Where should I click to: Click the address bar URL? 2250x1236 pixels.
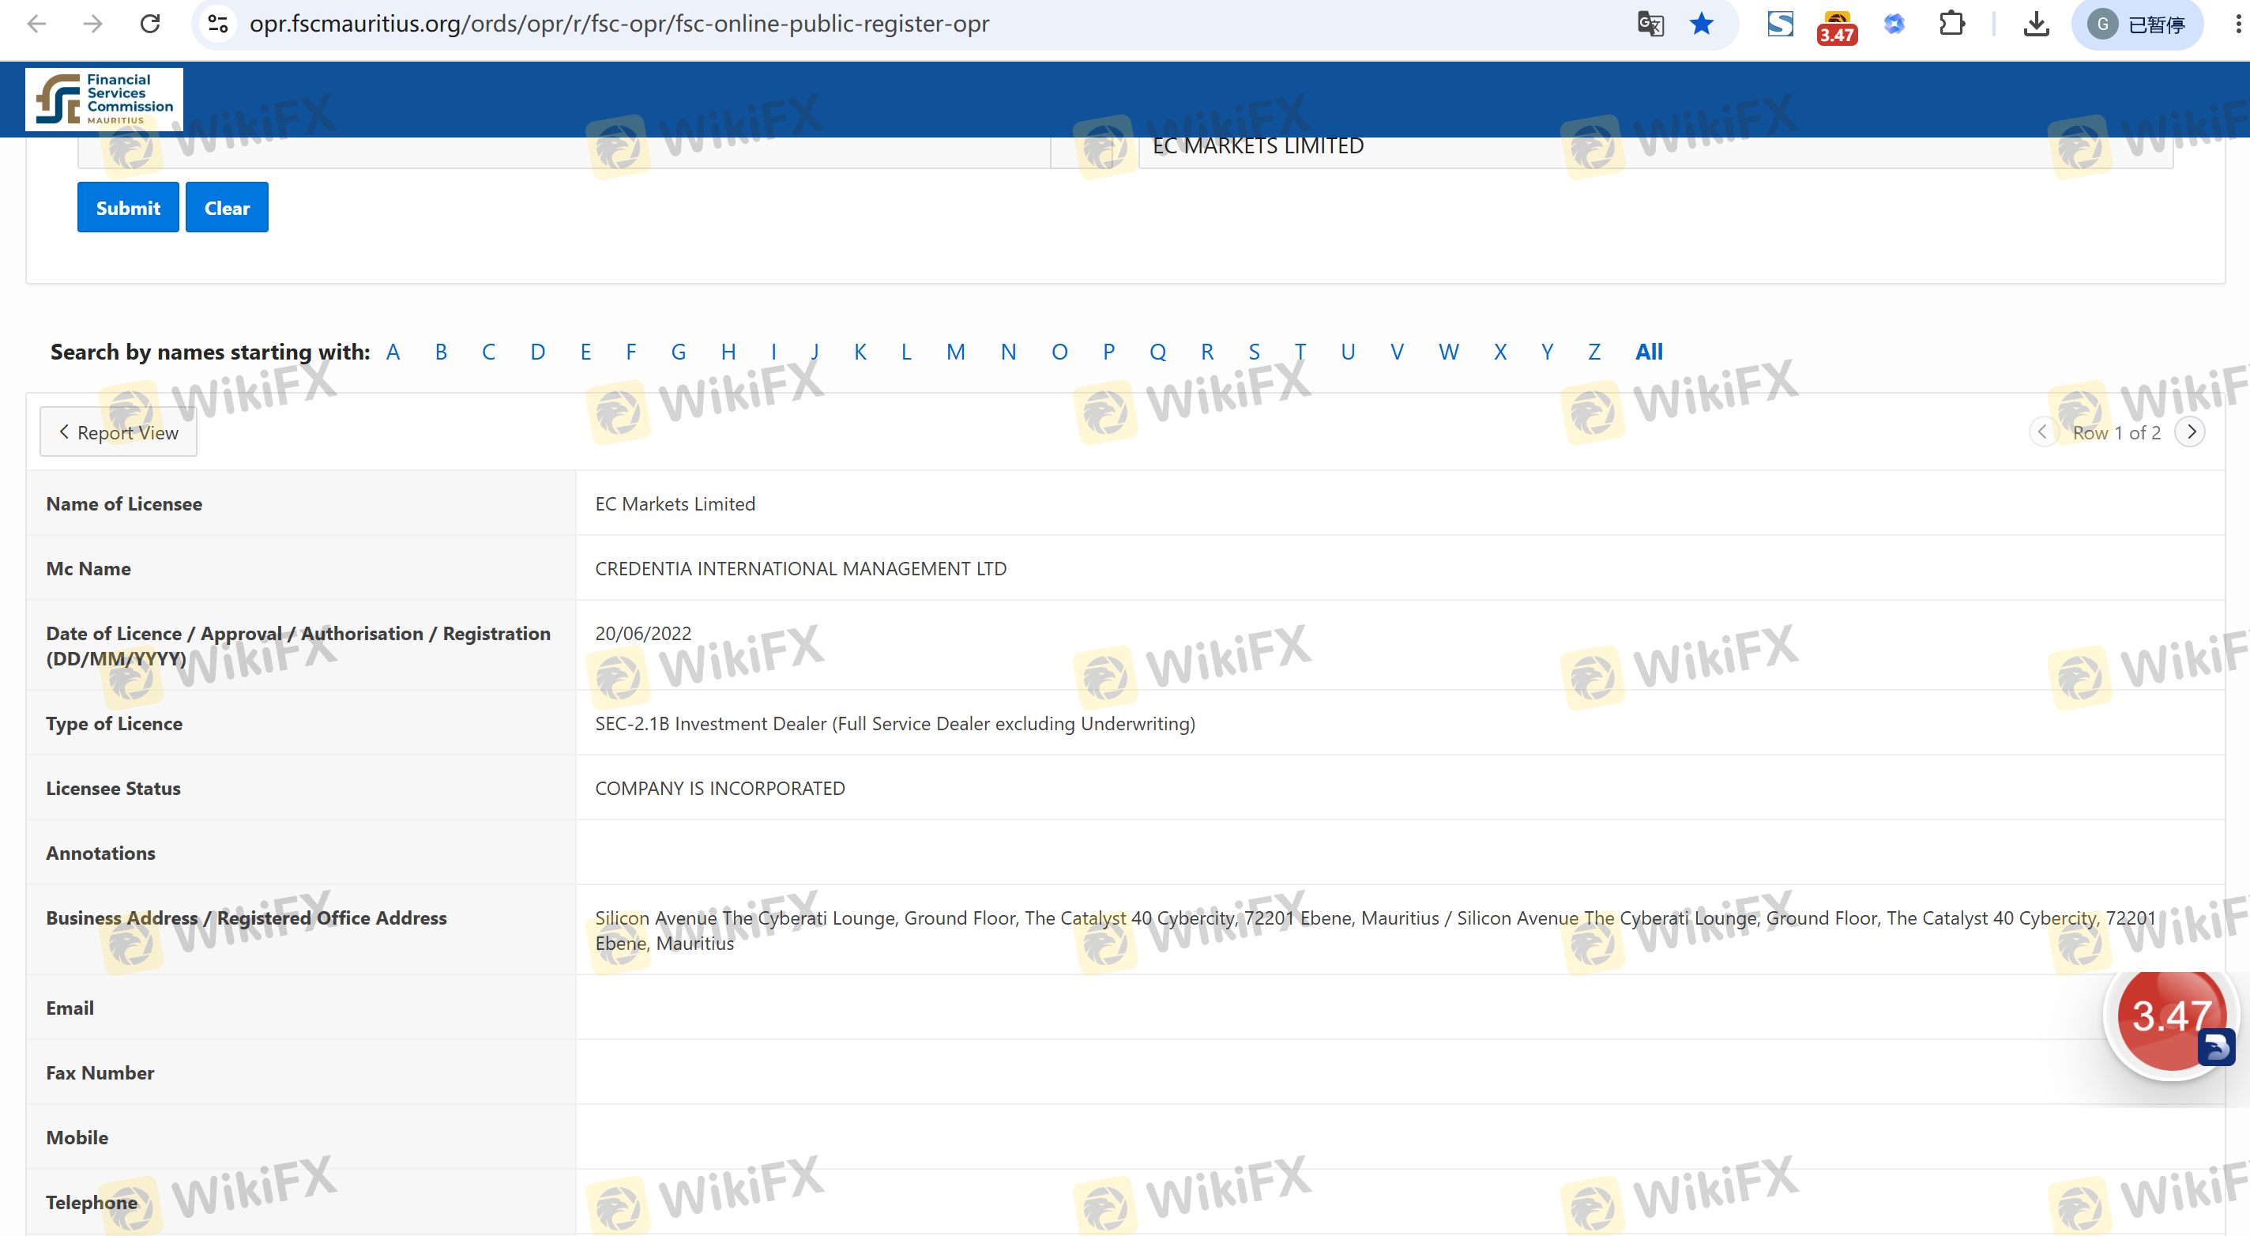point(619,24)
